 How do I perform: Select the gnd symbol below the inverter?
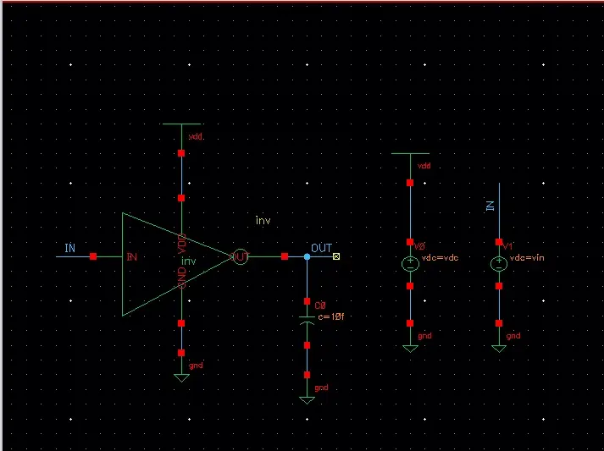click(x=181, y=377)
